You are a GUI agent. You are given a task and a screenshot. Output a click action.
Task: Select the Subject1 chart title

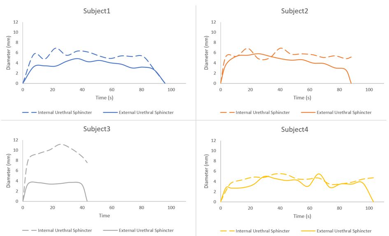(96, 11)
